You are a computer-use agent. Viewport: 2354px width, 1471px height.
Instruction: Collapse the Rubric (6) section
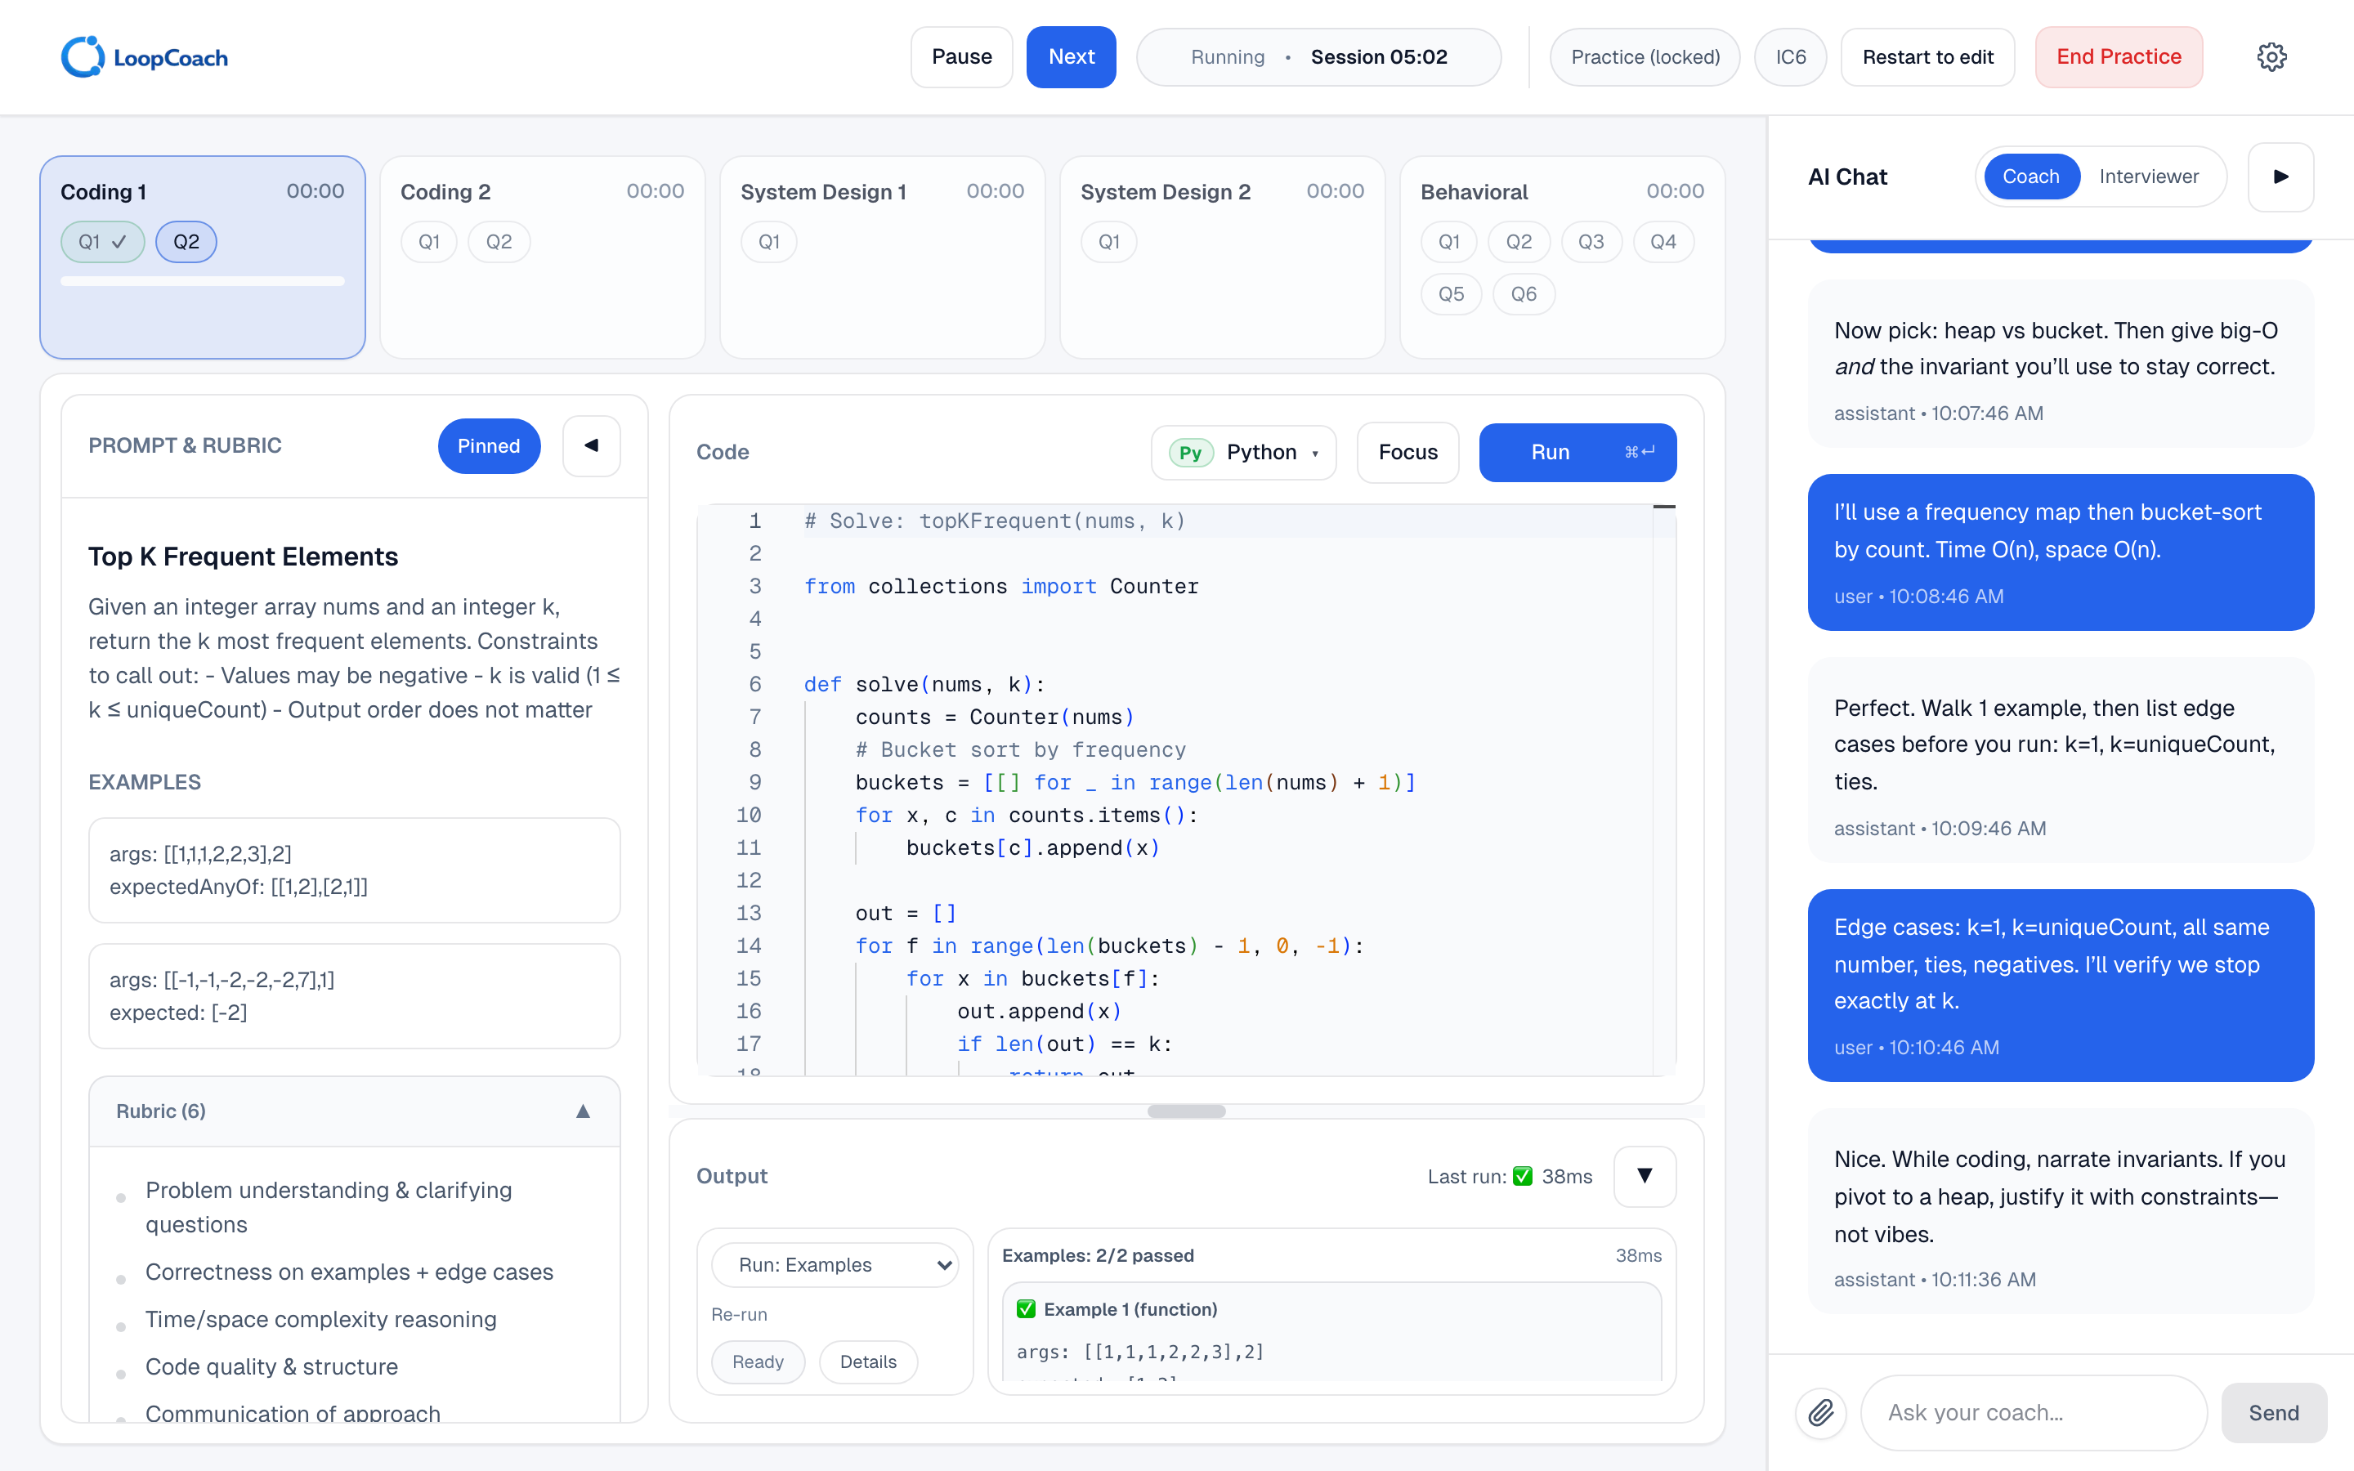(582, 1111)
